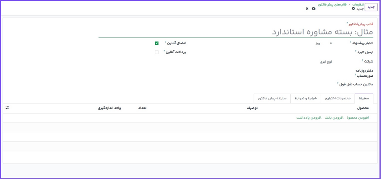Click the افزودن یادداشت link
This screenshot has height=179, width=381.
tap(309, 118)
